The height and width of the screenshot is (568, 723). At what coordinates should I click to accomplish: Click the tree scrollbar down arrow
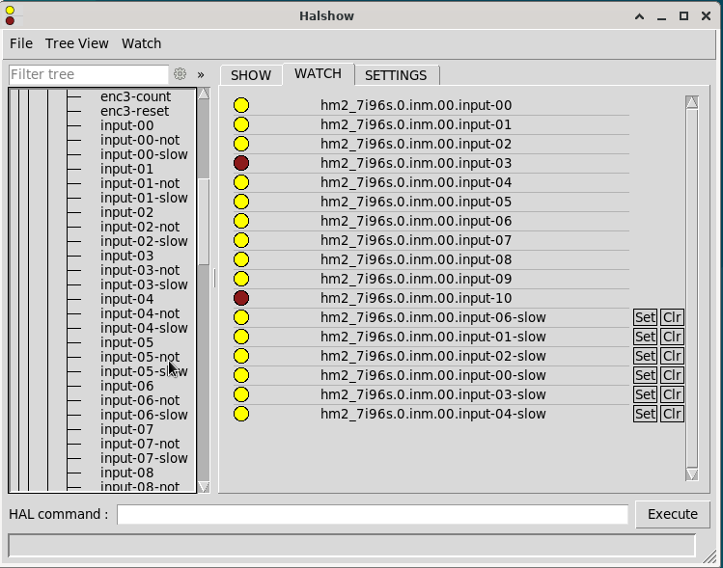(204, 486)
